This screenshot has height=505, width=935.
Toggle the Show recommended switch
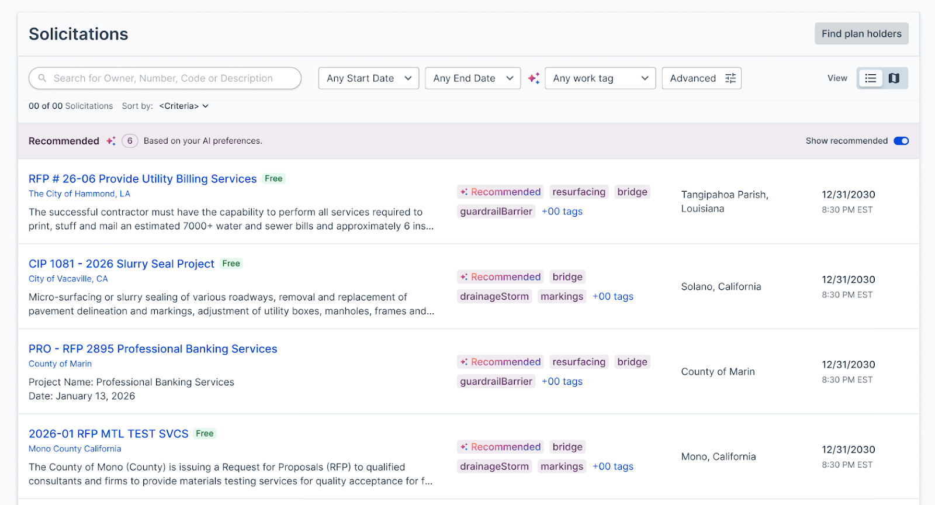point(901,141)
